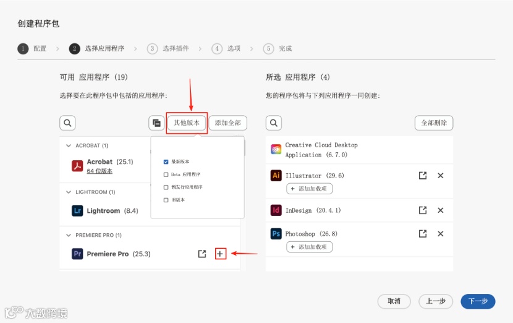Open Illustrator external details link icon
This screenshot has width=513, height=323.
423,175
